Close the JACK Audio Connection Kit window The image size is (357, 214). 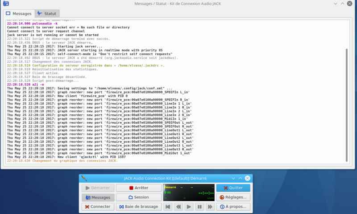248,178
